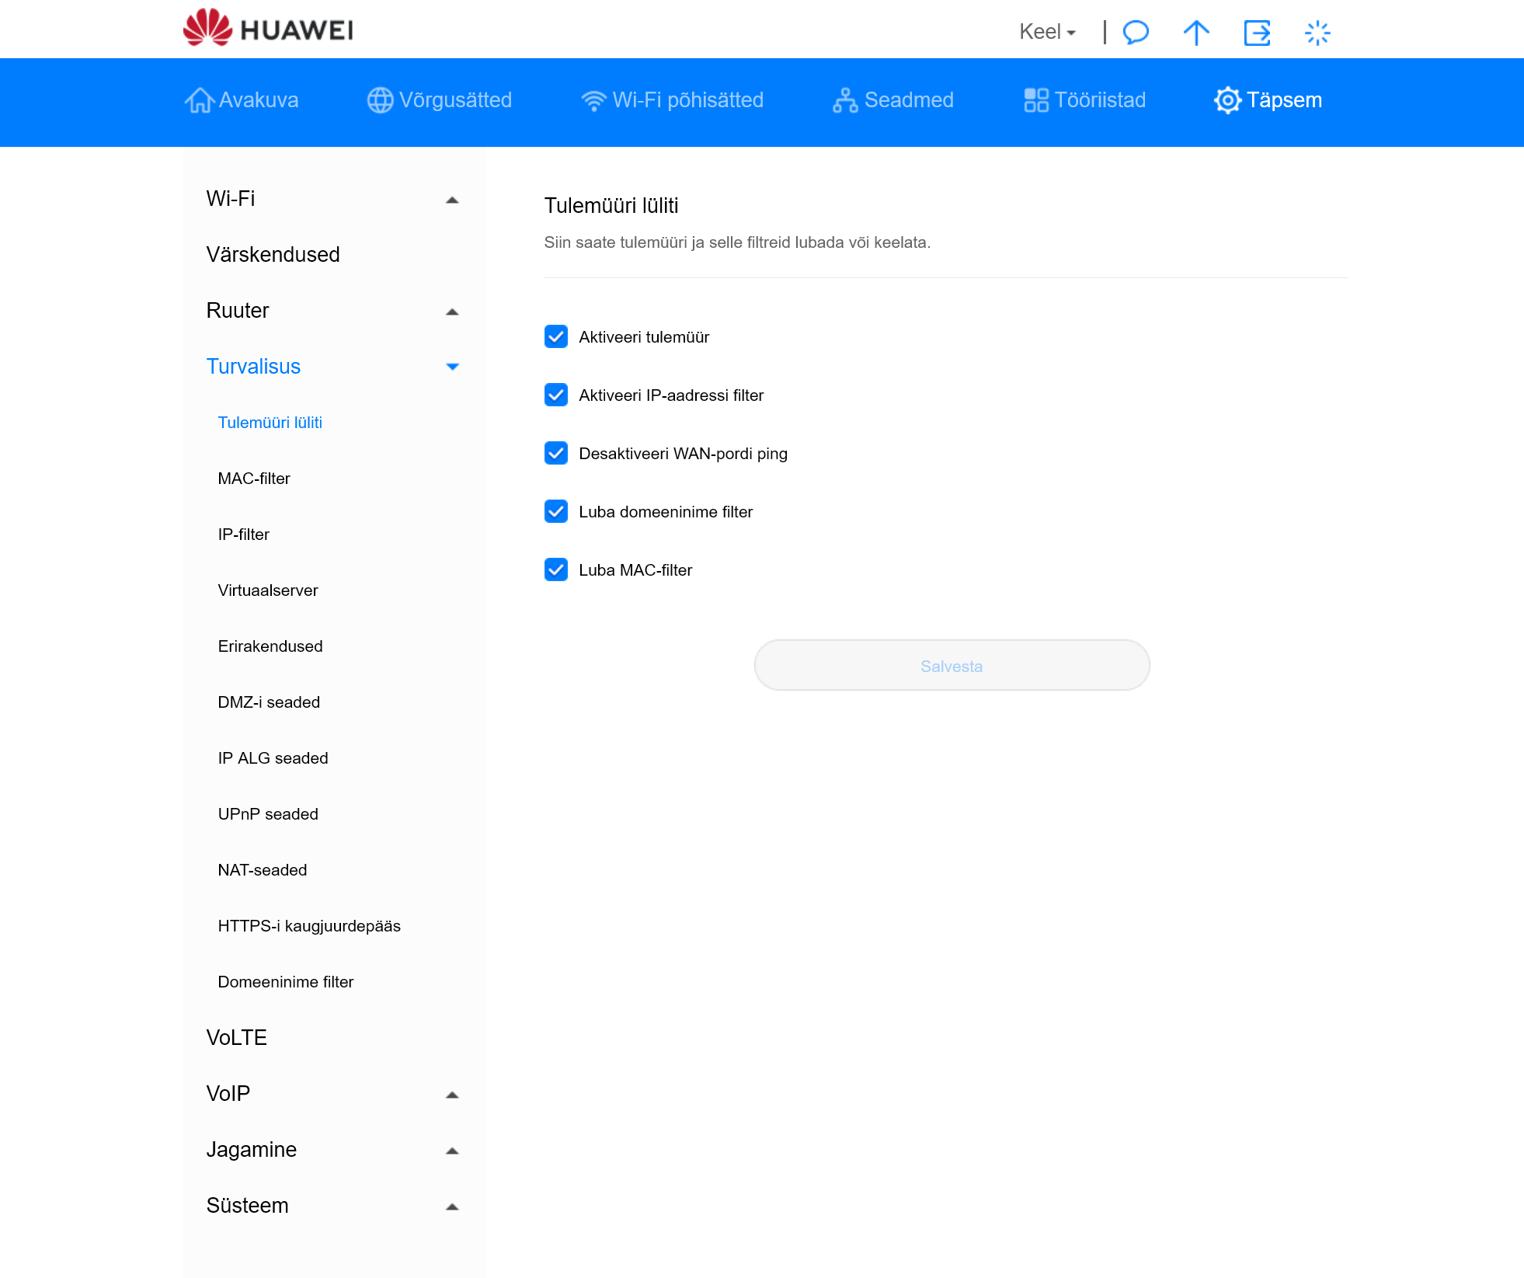Open IP-filter settings page
1524x1278 pixels.
243,535
